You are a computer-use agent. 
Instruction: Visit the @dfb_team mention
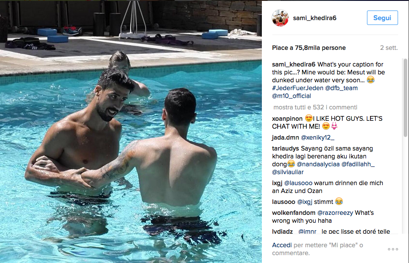[341, 88]
